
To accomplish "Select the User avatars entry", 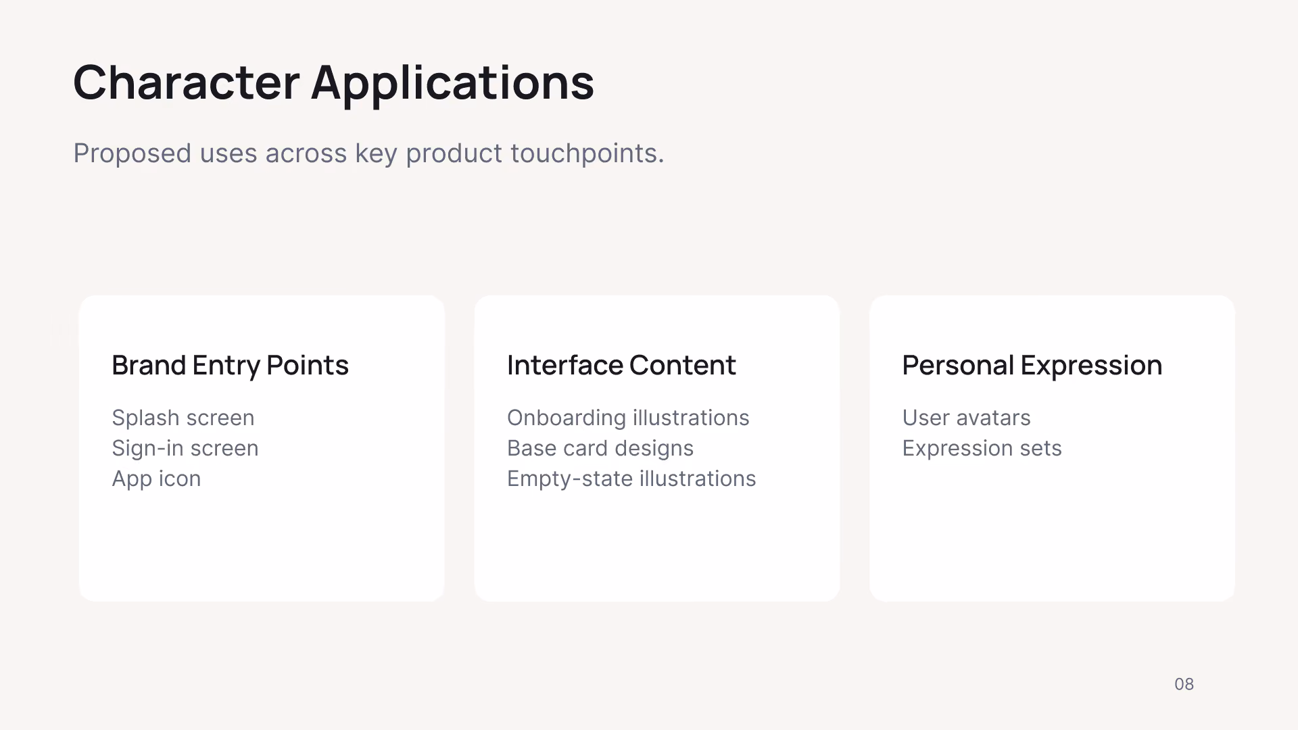I will [966, 418].
